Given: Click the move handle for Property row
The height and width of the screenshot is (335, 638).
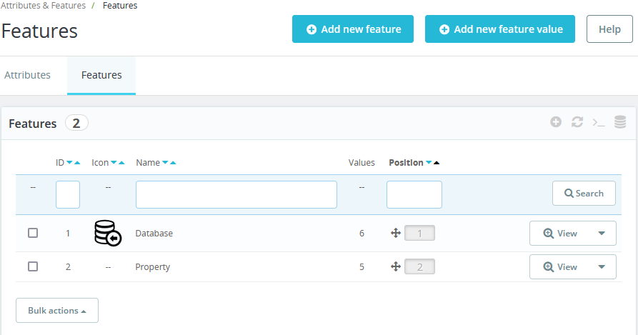Looking at the screenshot, I should (x=395, y=266).
